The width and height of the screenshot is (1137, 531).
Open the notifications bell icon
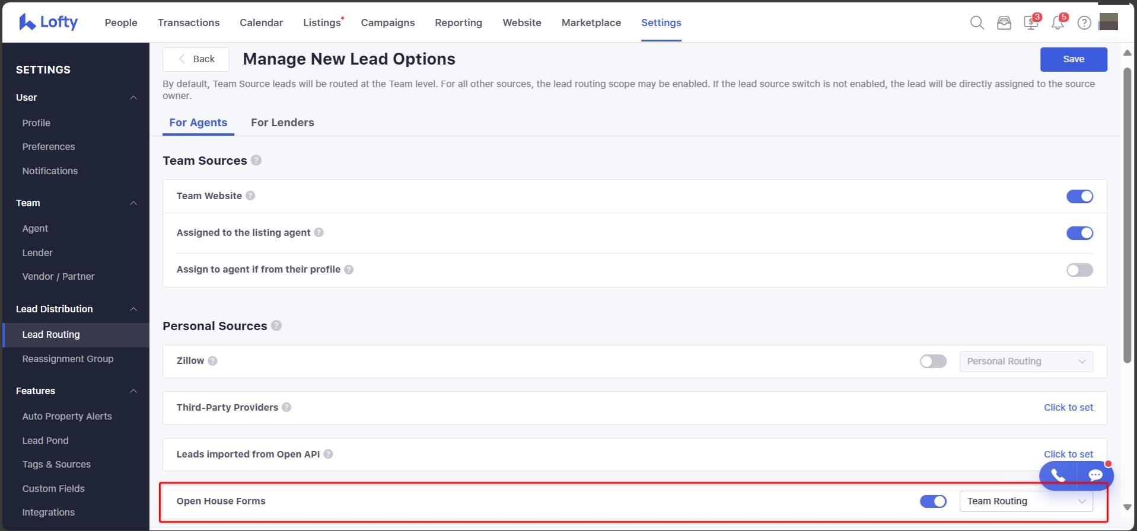tap(1058, 23)
